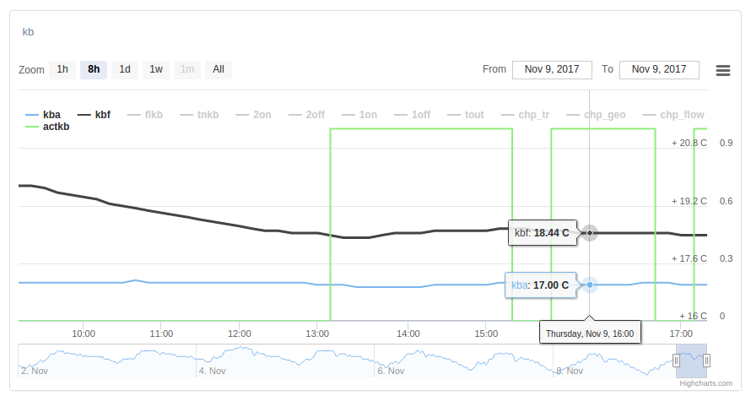
Task: Switch zoom to 1d
Action: [x=125, y=69]
